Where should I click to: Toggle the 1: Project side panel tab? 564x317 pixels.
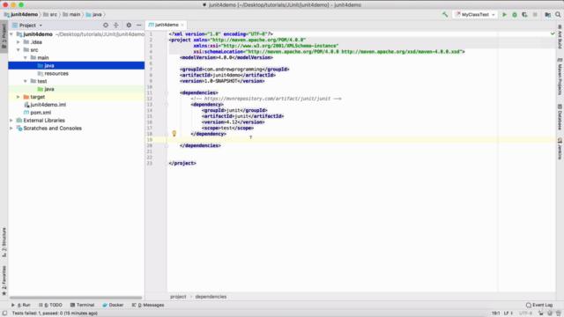click(x=4, y=37)
